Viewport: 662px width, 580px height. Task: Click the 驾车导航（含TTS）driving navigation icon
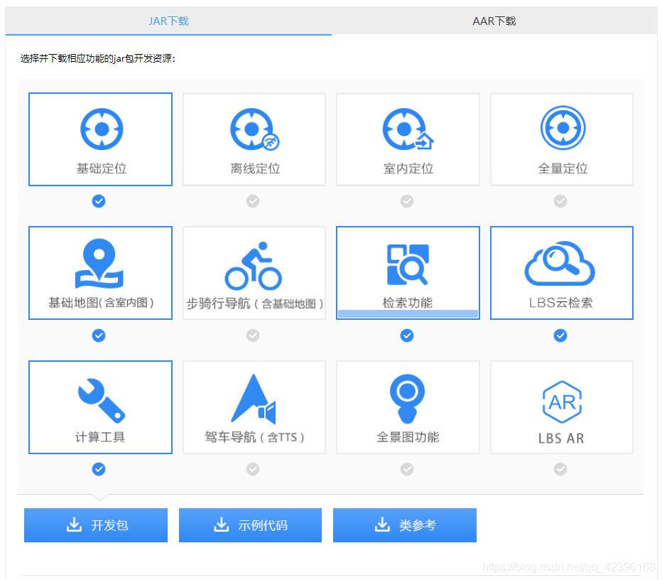click(254, 398)
